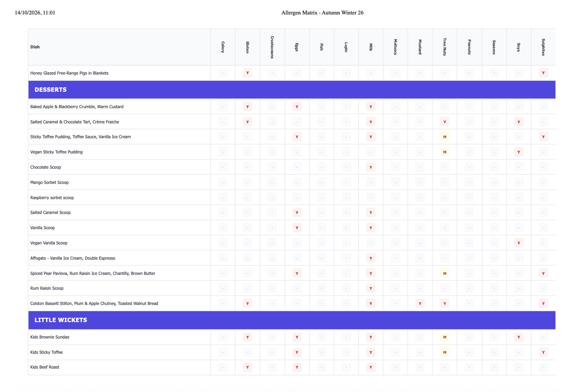Click the Tree Nuts "M" for Vegan Sticky Toffee Pudding
The image size is (584, 392).
coord(444,152)
